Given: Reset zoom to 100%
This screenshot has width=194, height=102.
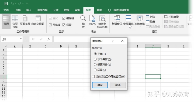Looking at the screenshot, I should click(x=92, y=20).
